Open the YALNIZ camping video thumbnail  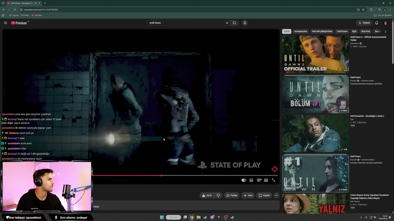[316, 204]
